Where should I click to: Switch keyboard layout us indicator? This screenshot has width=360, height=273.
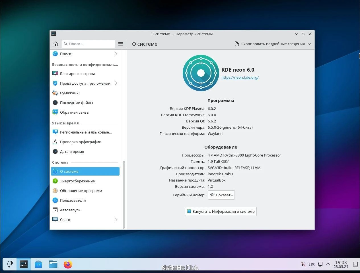point(312,264)
